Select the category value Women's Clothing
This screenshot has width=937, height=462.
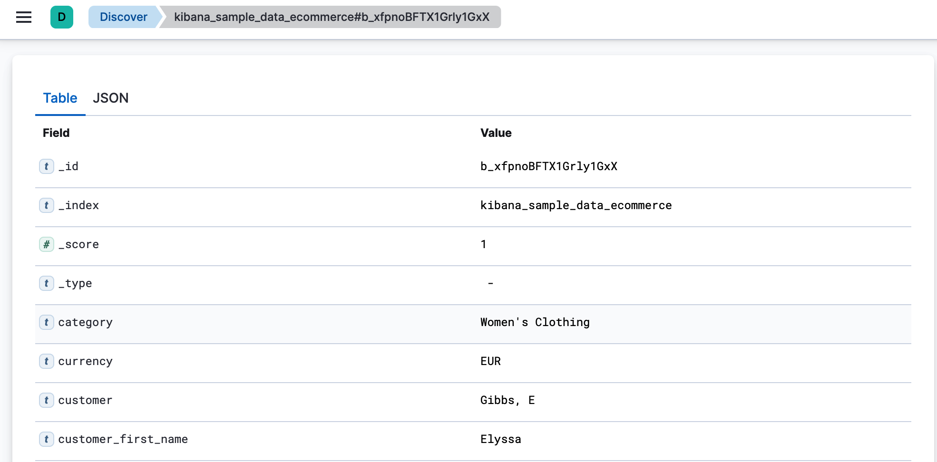click(x=535, y=322)
